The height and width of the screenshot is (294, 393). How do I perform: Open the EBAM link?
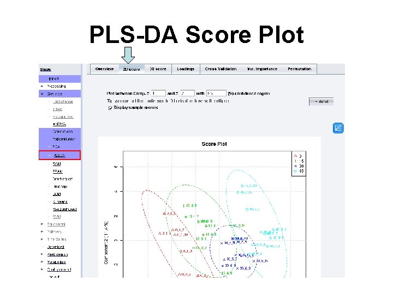click(x=58, y=171)
